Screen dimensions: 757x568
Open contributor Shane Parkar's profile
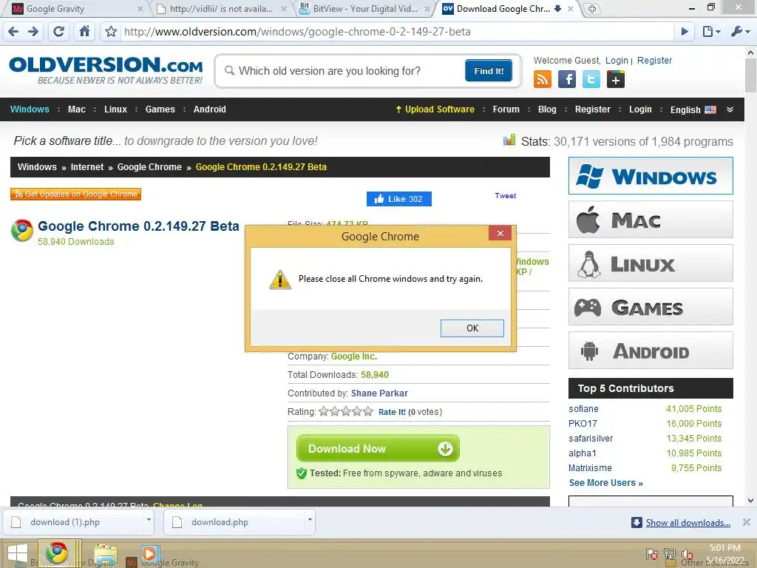(379, 393)
